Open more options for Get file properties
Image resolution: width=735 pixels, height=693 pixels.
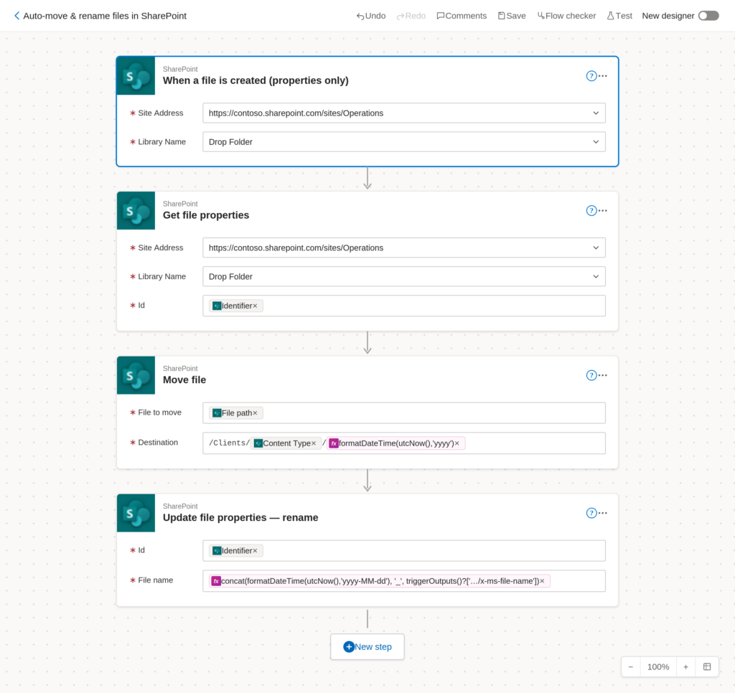(603, 210)
